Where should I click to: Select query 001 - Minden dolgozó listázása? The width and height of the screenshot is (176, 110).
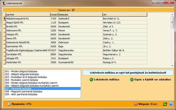(x=43, y=71)
